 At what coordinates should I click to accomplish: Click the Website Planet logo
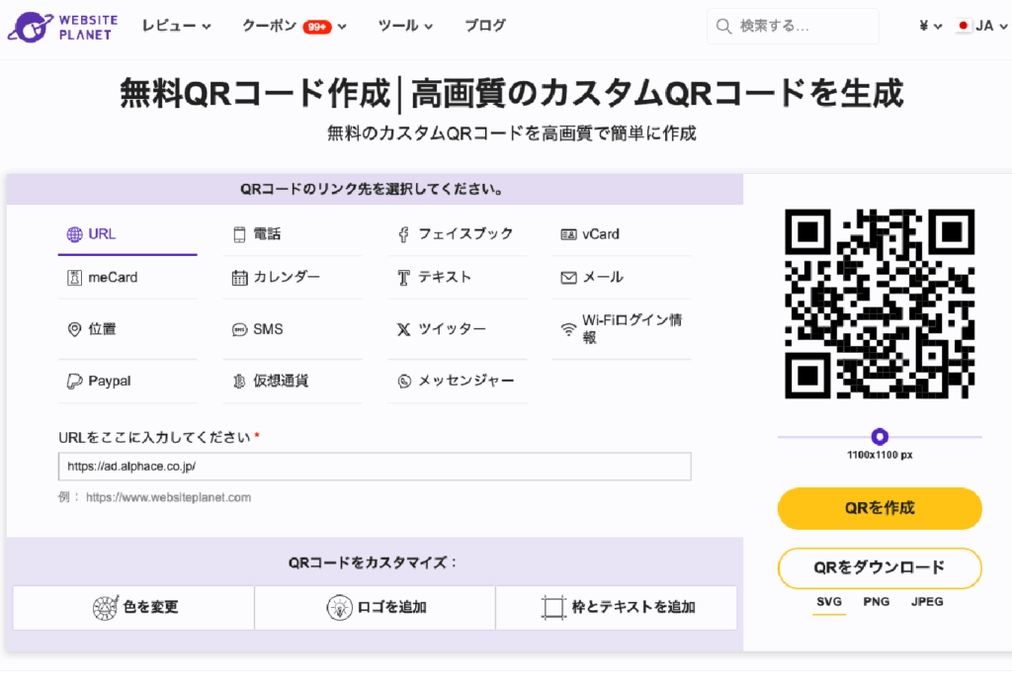tap(60, 27)
